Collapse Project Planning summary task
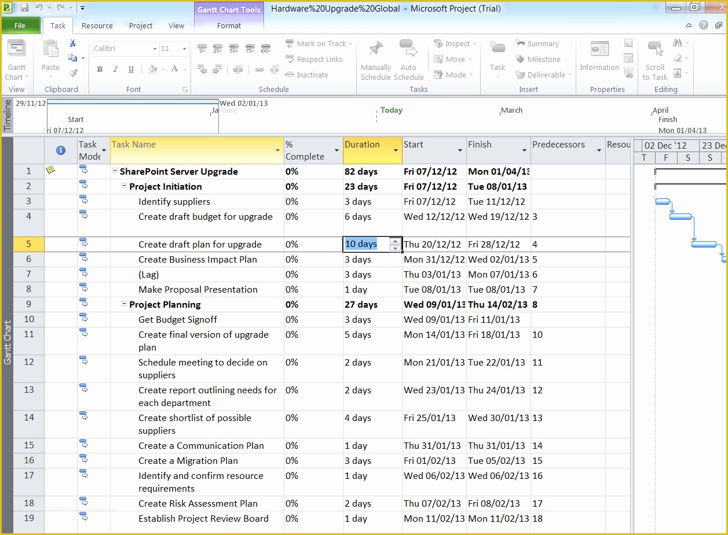Viewport: 728px width, 535px height. tap(124, 304)
